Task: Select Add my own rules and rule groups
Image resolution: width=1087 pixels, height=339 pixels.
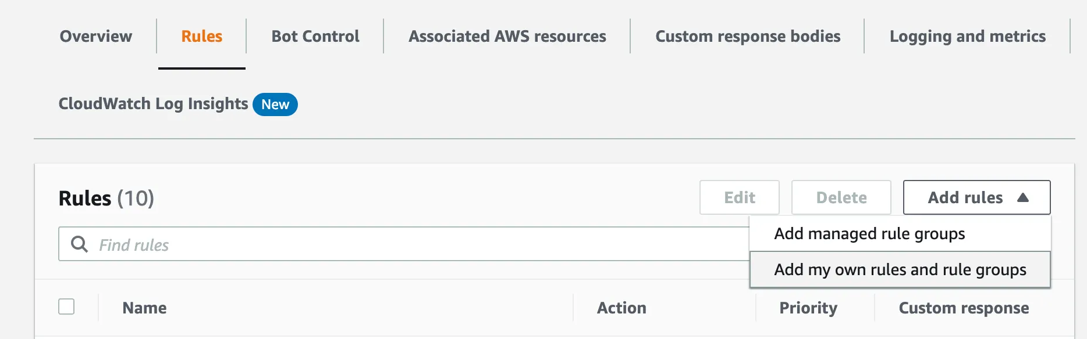Action: (900, 270)
